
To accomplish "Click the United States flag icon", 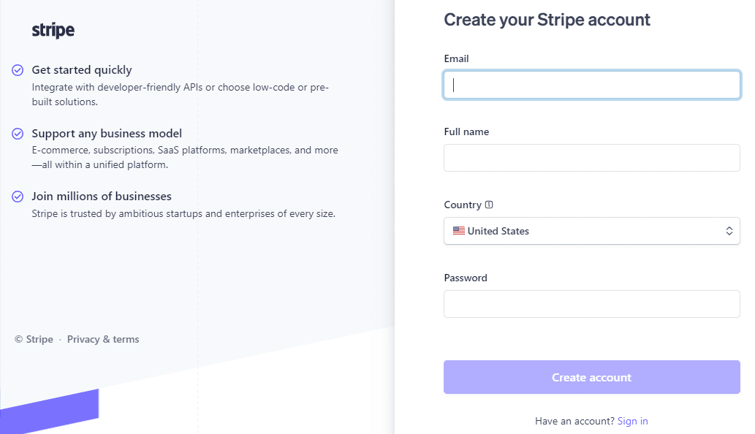I will (x=458, y=230).
